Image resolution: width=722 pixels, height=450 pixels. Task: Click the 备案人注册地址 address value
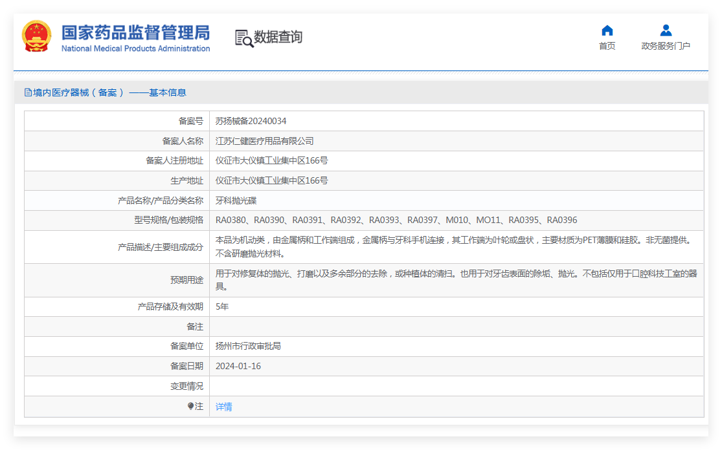tap(272, 161)
